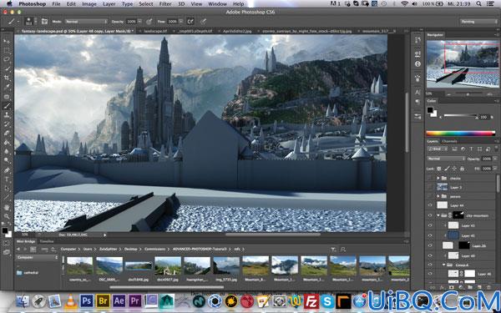Filter layers by type layers

[x=471, y=149]
